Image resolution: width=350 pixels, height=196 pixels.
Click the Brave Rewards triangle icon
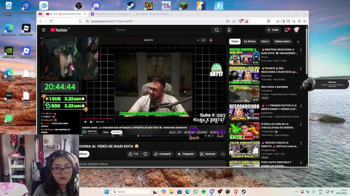(x=247, y=21)
